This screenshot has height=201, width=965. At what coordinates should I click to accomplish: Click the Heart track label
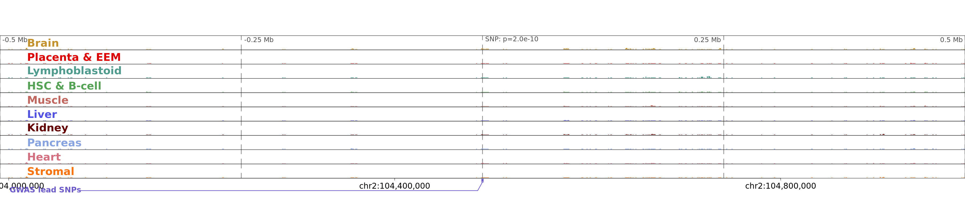tap(44, 157)
